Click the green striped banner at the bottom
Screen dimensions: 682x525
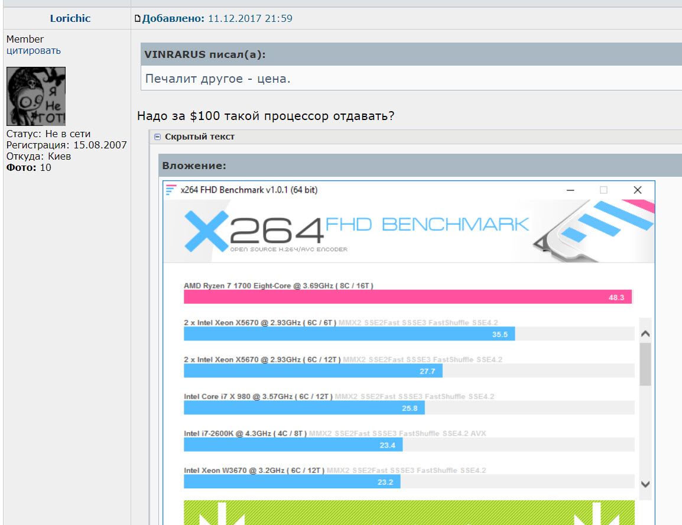pyautogui.click(x=410, y=513)
